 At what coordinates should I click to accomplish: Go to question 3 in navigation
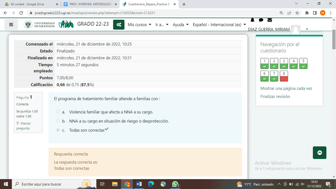(284, 63)
